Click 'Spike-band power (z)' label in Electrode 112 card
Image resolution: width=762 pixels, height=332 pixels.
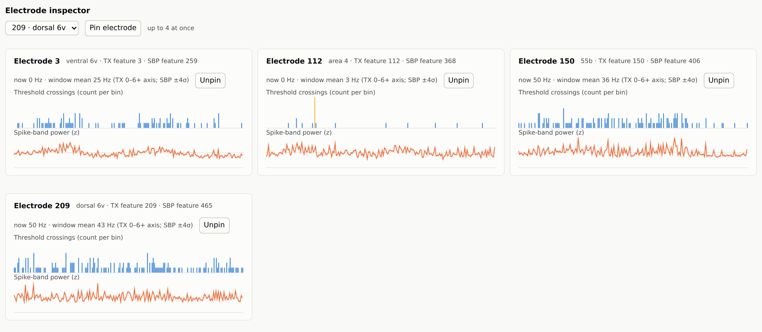[299, 133]
